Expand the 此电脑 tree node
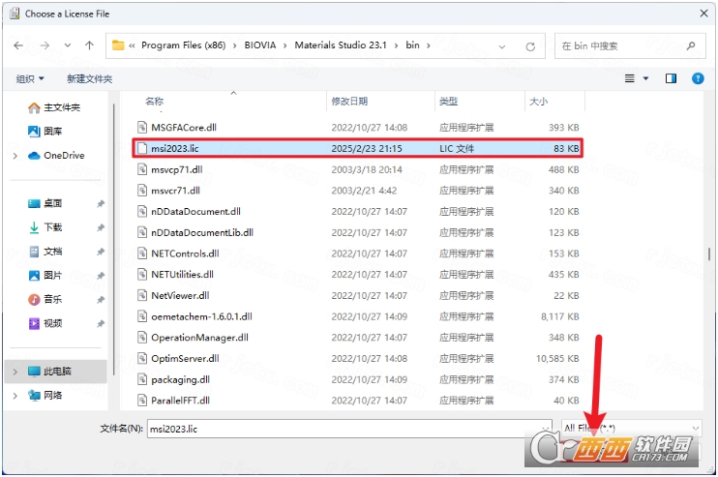Viewport: 718px width, 477px height. [x=15, y=372]
